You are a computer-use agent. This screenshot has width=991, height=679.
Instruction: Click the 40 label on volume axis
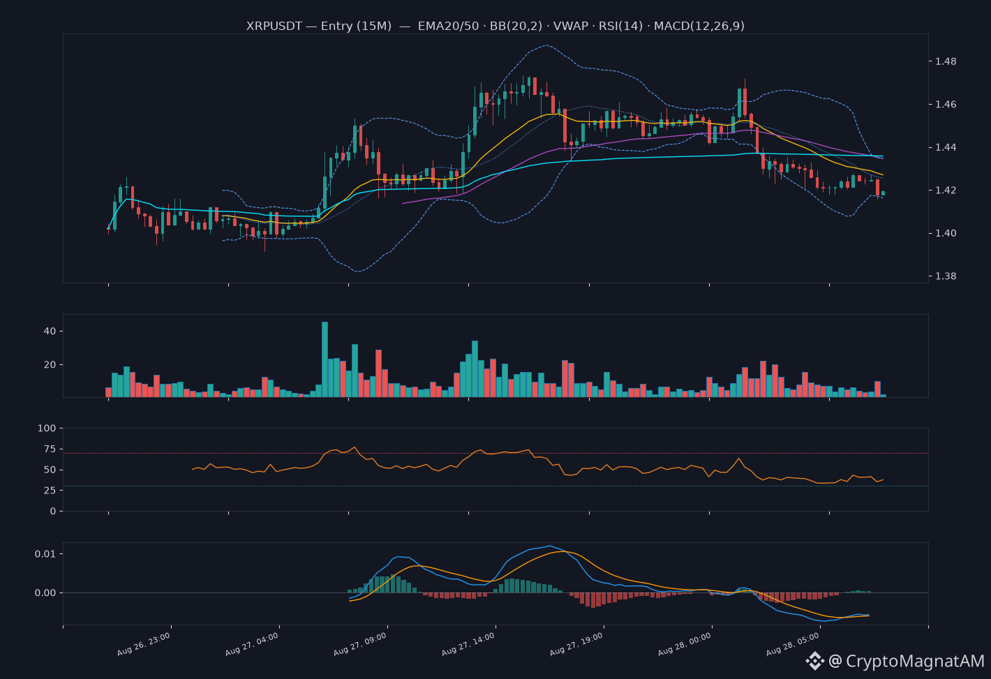tap(49, 331)
